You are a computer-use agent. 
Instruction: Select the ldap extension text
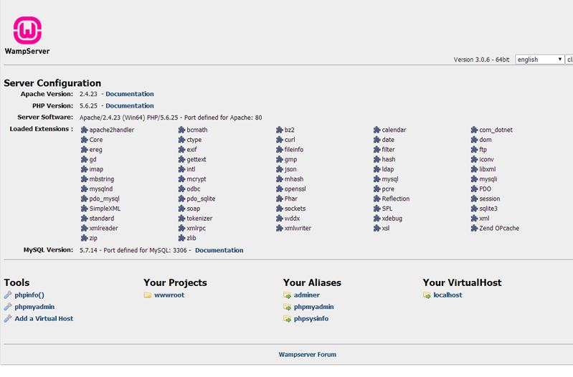click(x=388, y=169)
